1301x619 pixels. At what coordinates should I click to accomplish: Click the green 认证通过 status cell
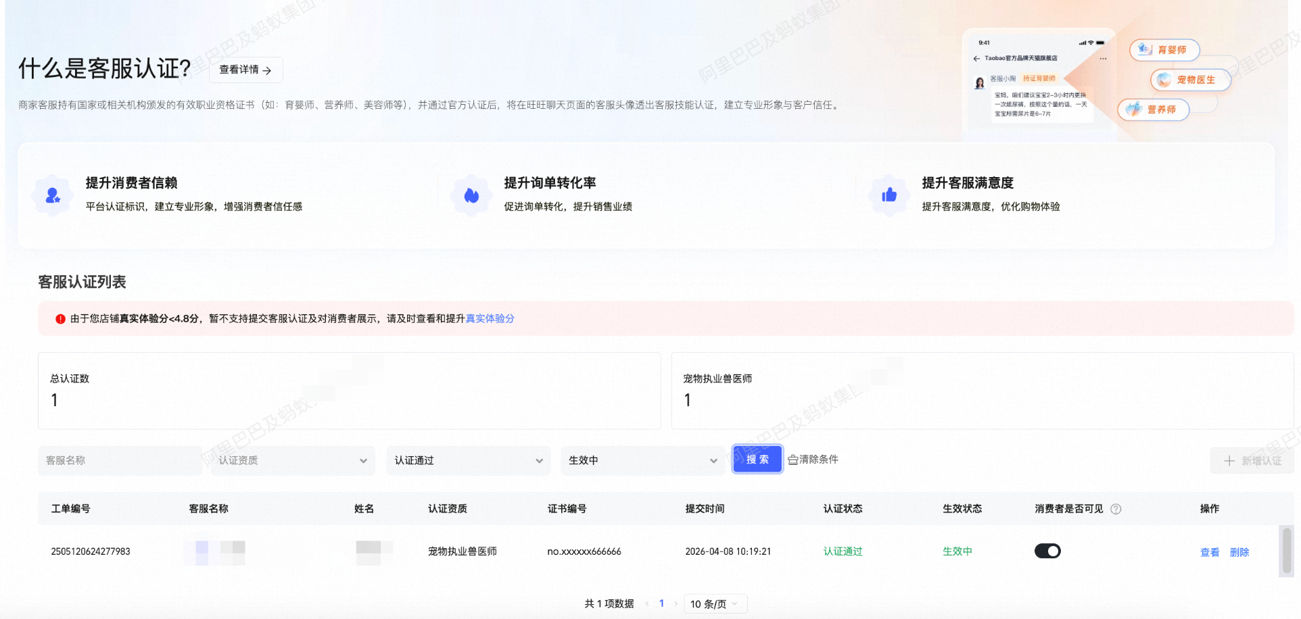click(843, 551)
